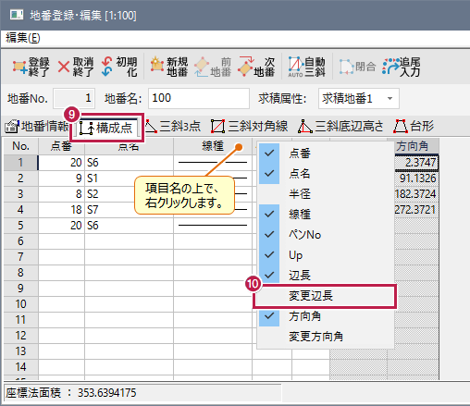470x406 pixels.
Task: Open the 編集(E) menu
Action: (x=23, y=38)
